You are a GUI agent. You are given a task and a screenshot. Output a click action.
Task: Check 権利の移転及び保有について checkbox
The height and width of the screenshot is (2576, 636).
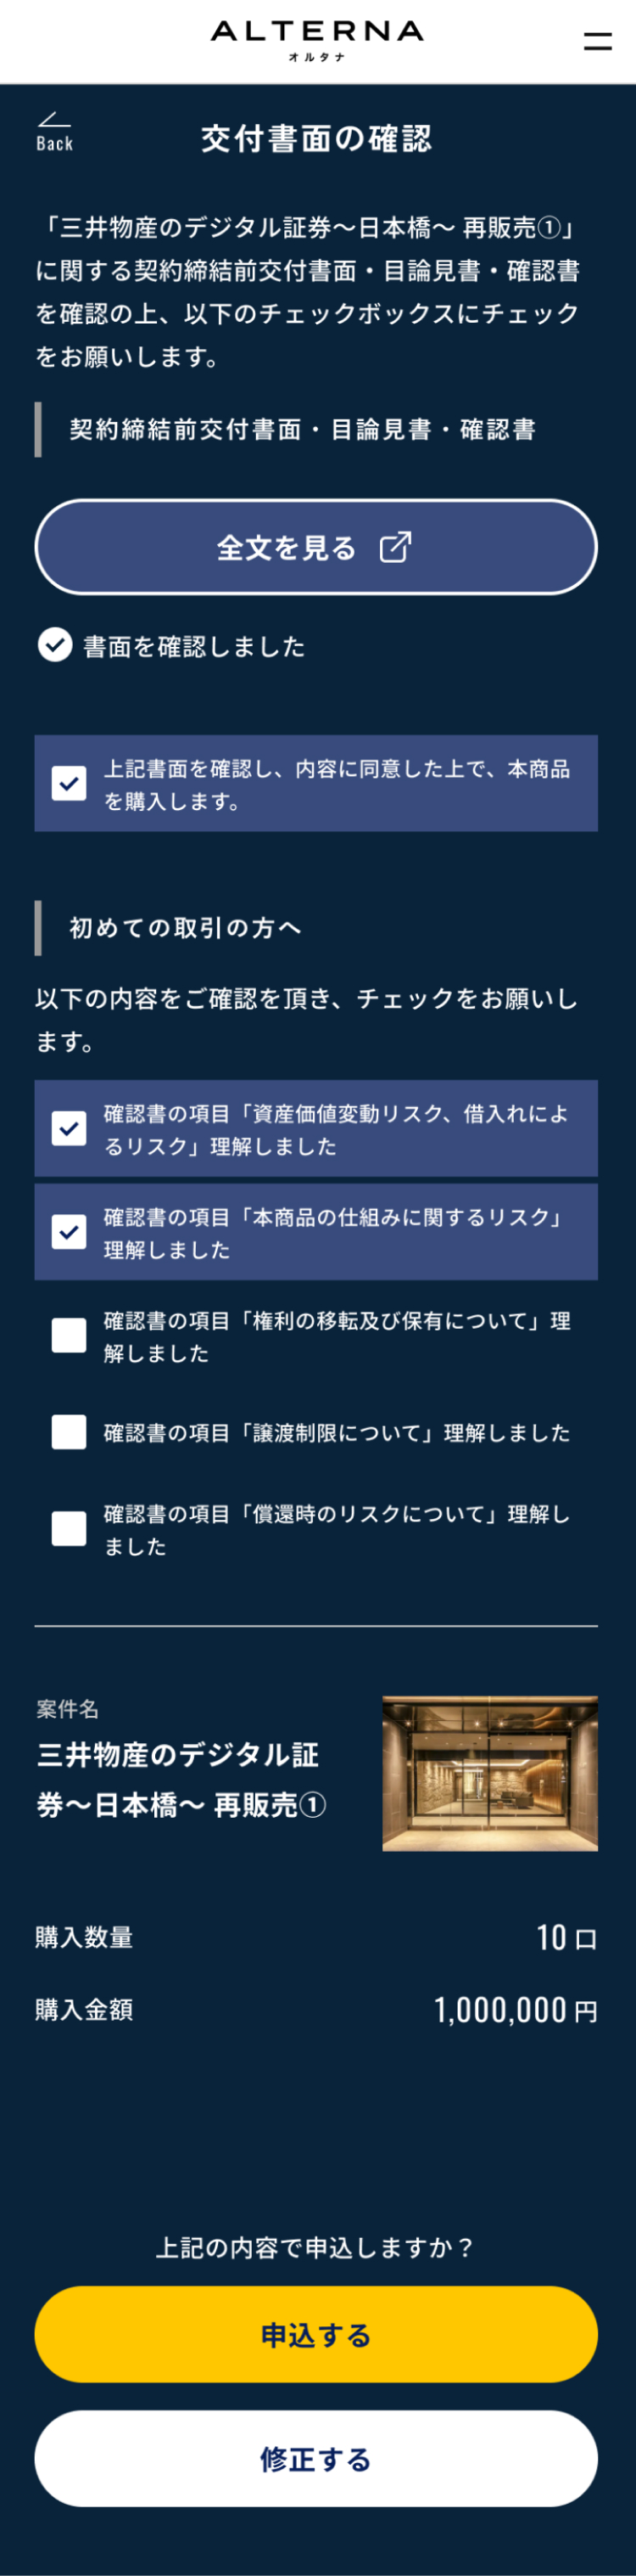point(69,1336)
